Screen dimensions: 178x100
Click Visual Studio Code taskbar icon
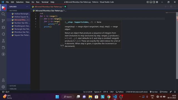coord(115,97)
